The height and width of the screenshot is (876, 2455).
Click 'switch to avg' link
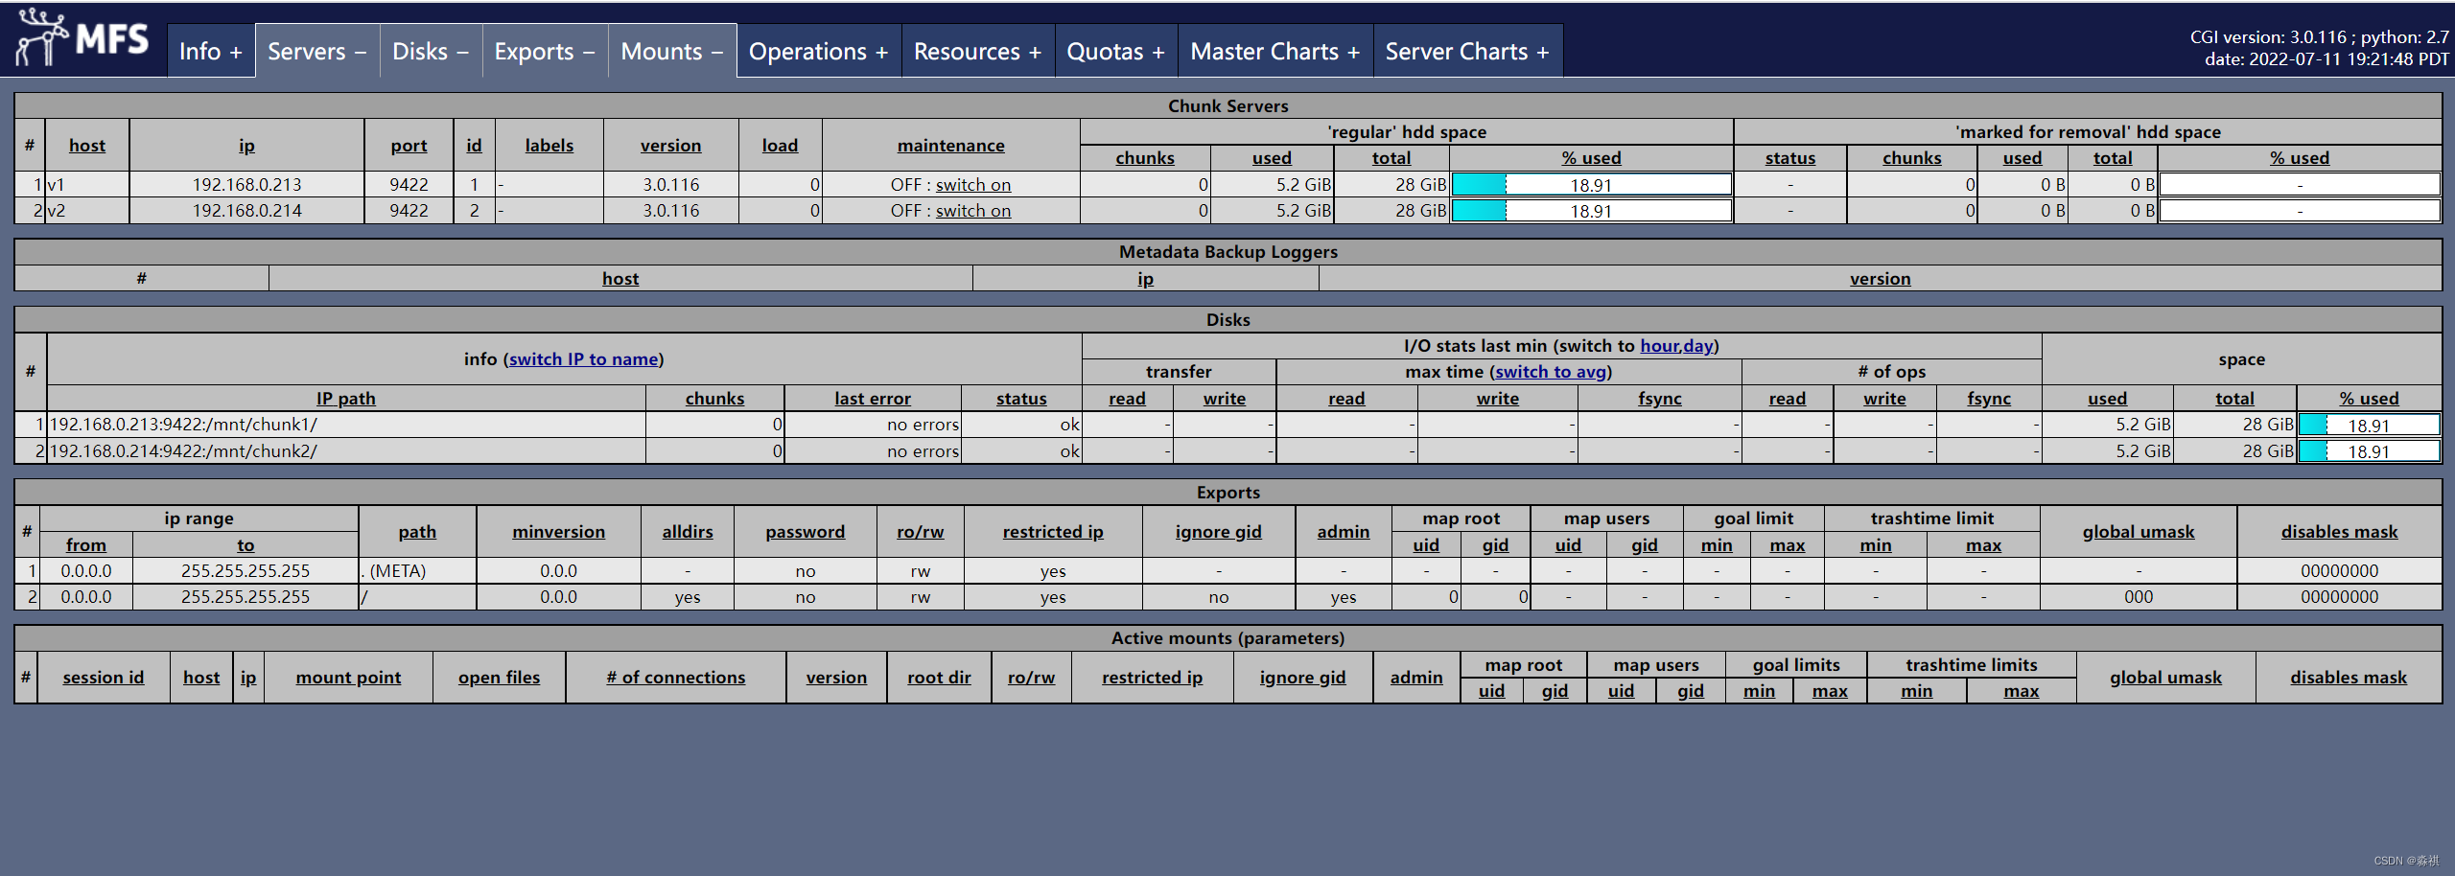click(x=1551, y=372)
